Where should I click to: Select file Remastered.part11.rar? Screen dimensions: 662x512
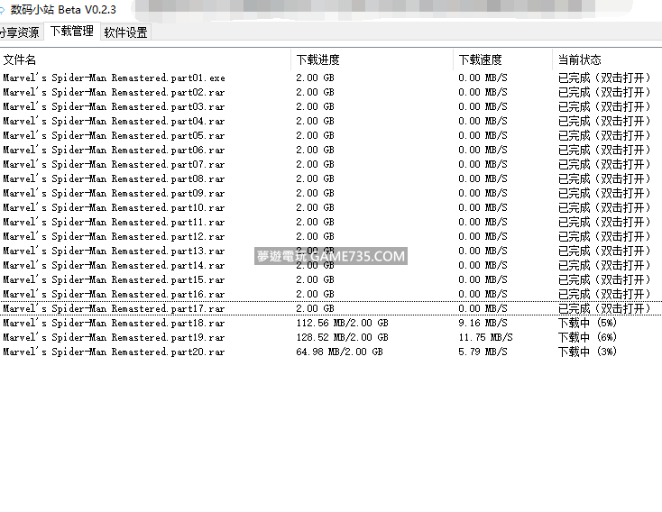114,222
